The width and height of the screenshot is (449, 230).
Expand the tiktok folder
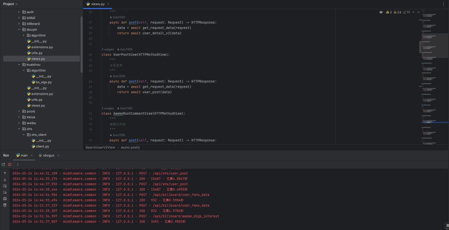(19, 117)
